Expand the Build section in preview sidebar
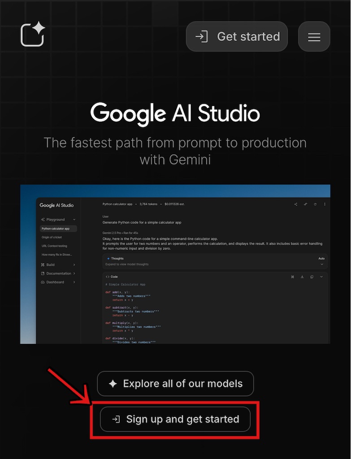The image size is (351, 459). coord(74,264)
